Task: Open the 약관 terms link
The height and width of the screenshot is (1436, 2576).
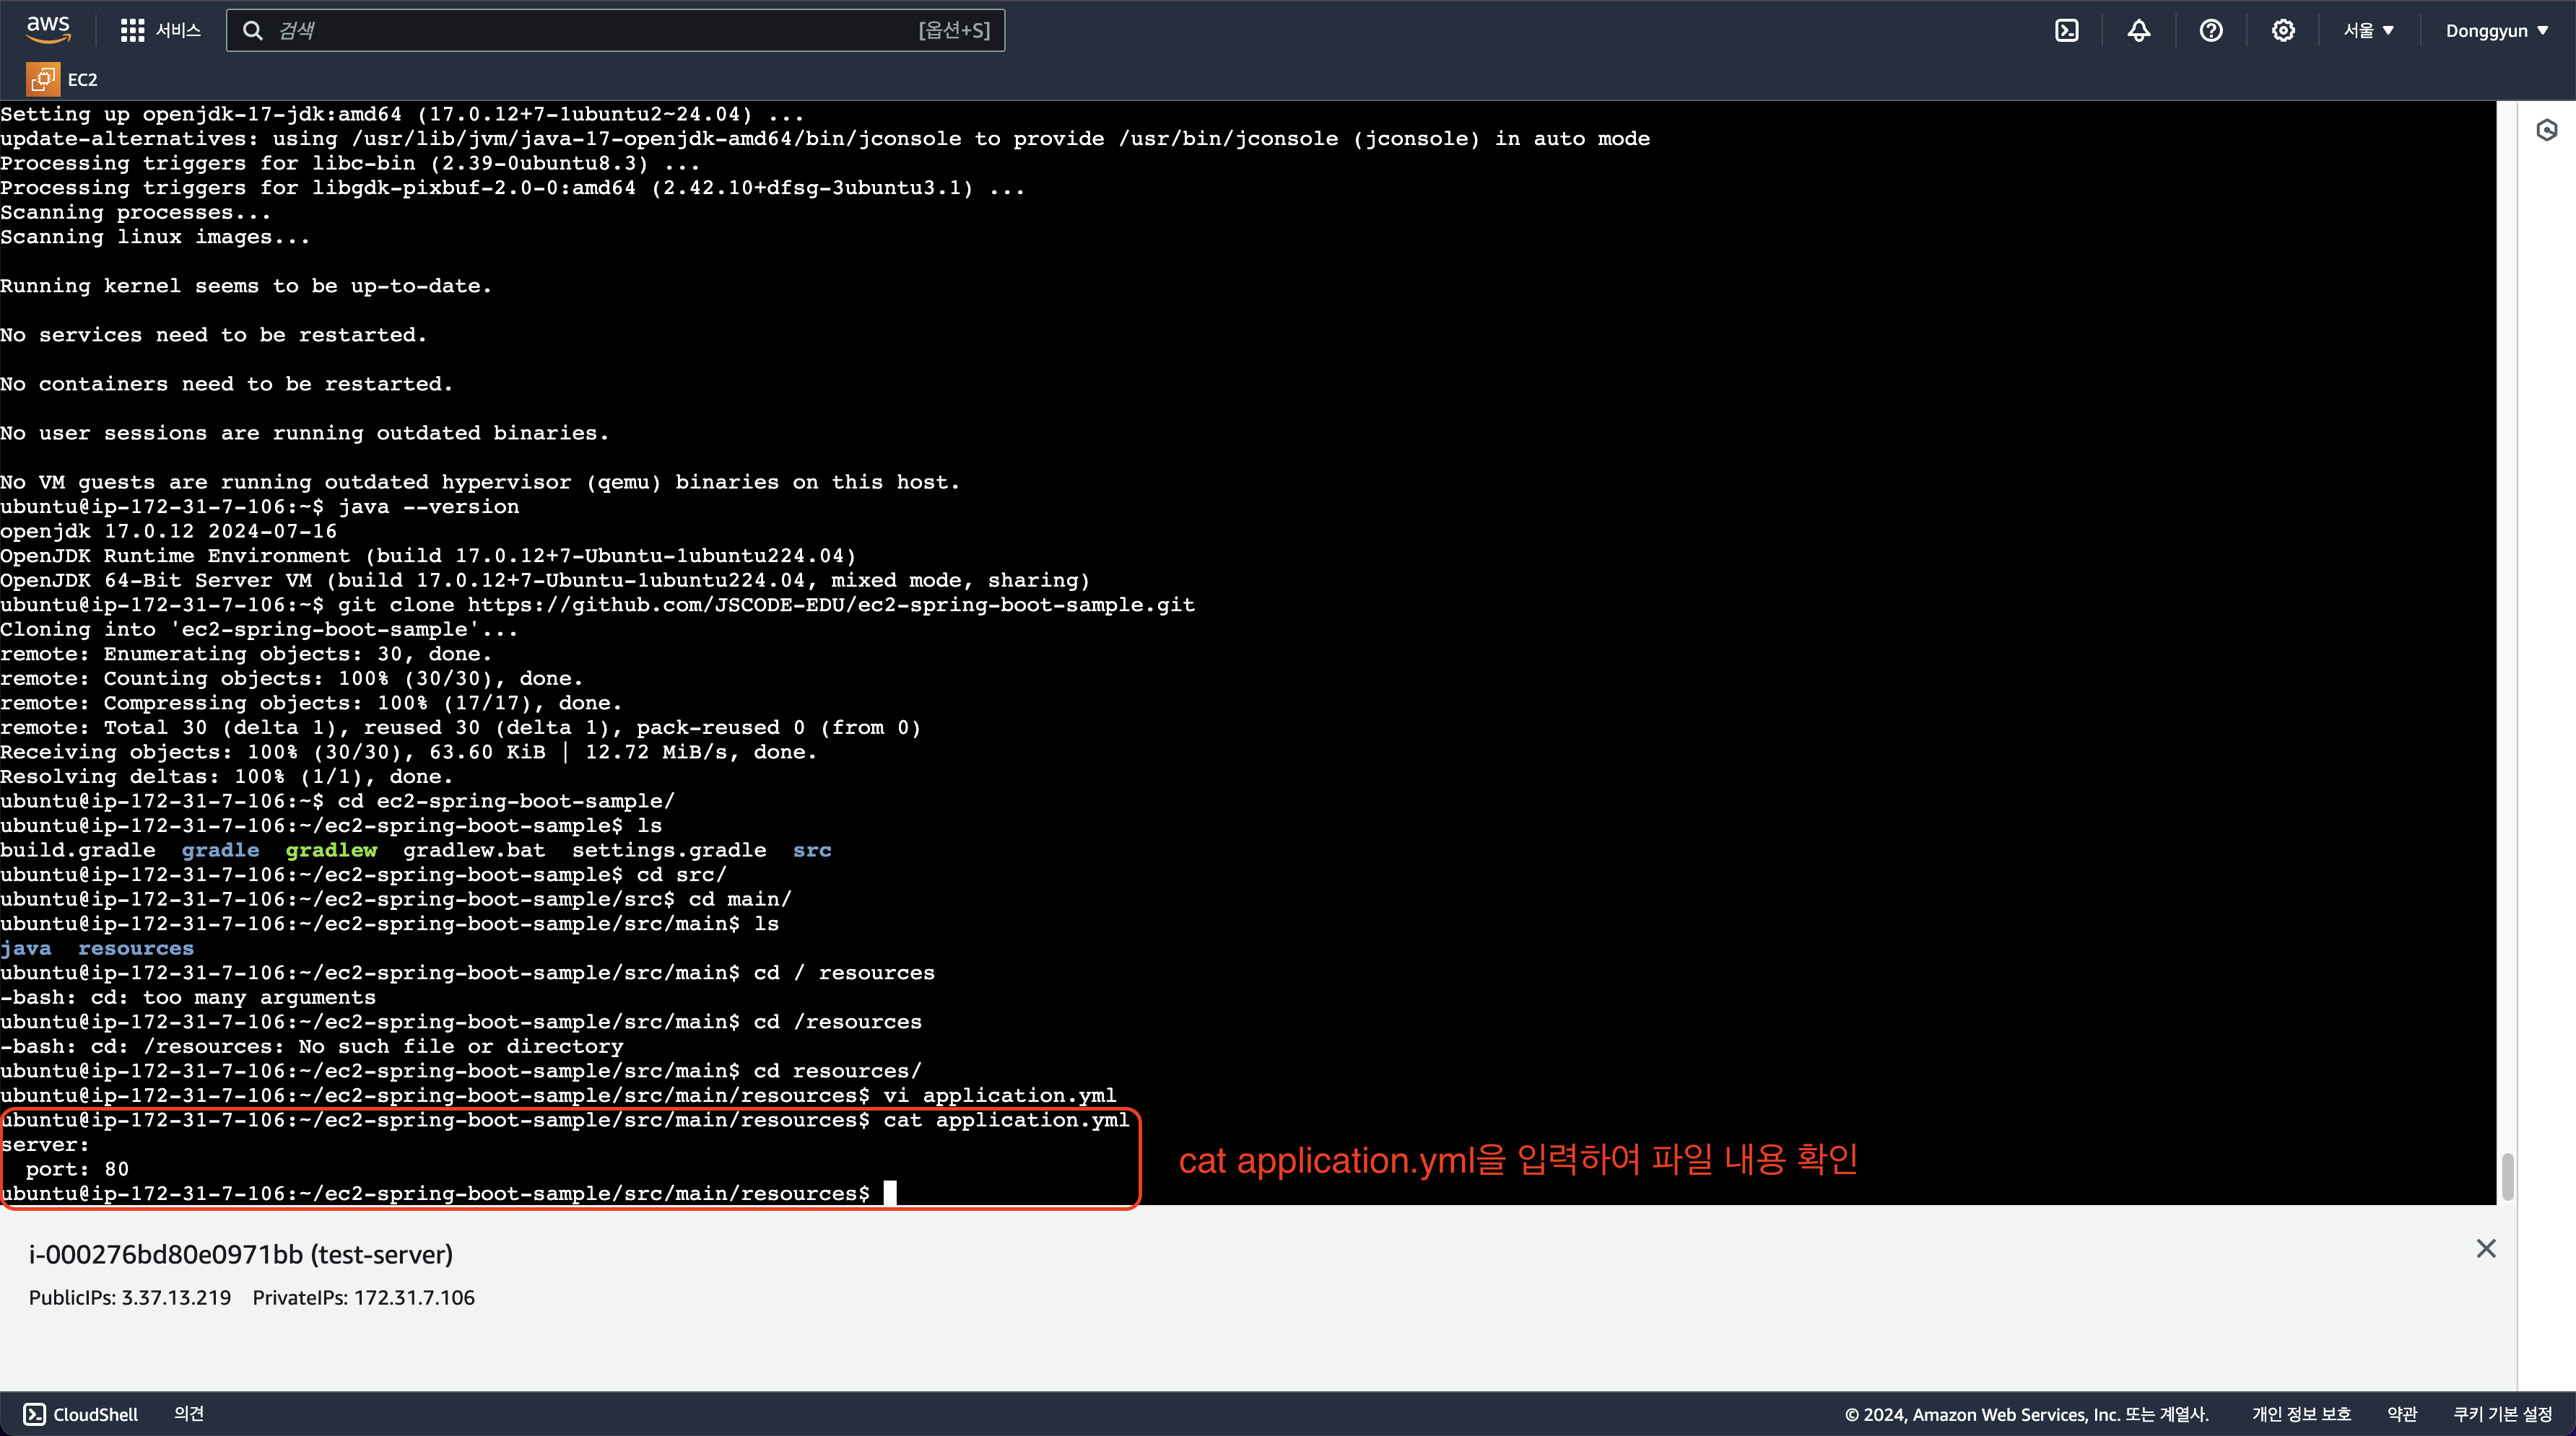Action: (x=2401, y=1413)
